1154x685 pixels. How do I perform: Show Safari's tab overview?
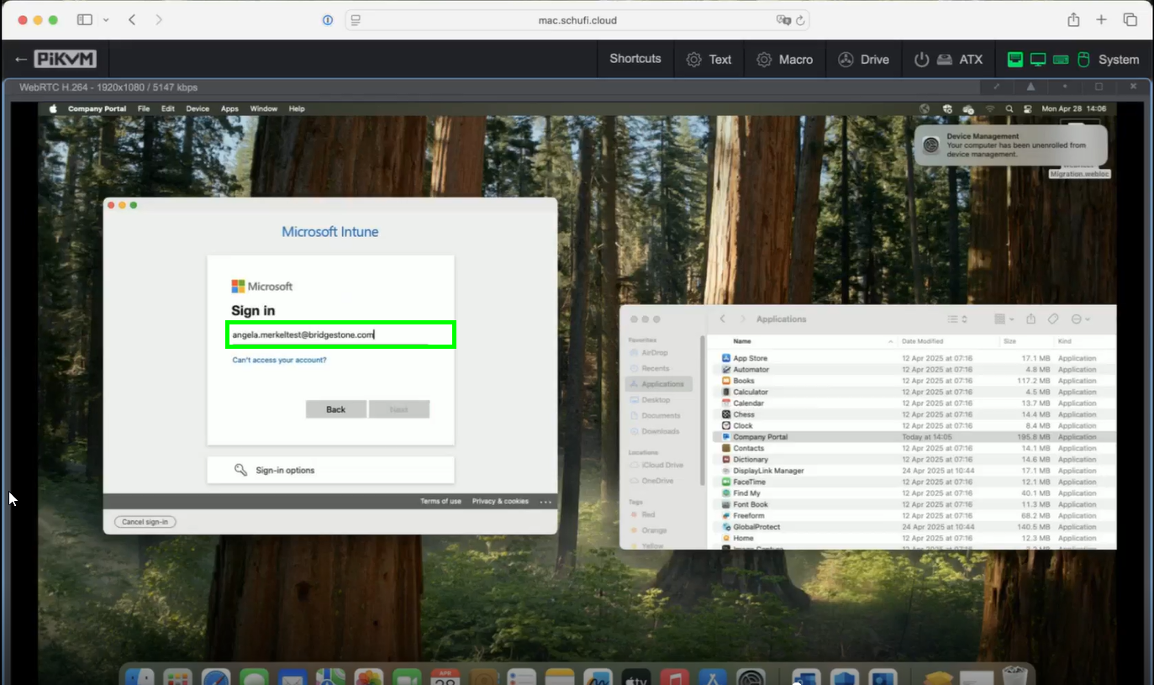[1130, 19]
